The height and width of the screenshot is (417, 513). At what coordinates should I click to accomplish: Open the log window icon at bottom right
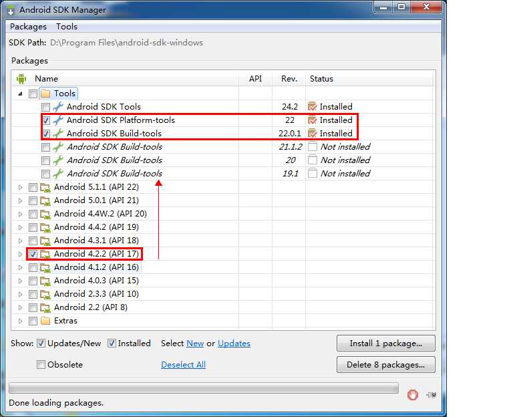(432, 395)
